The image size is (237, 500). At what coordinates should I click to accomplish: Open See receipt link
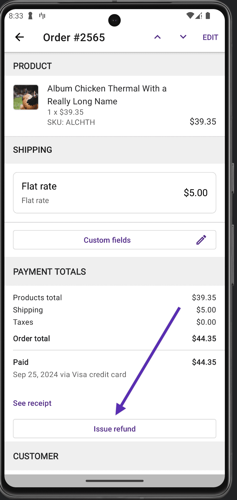click(x=32, y=403)
